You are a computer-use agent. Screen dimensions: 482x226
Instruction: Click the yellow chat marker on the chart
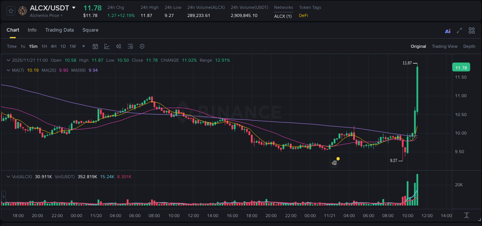pos(337,159)
